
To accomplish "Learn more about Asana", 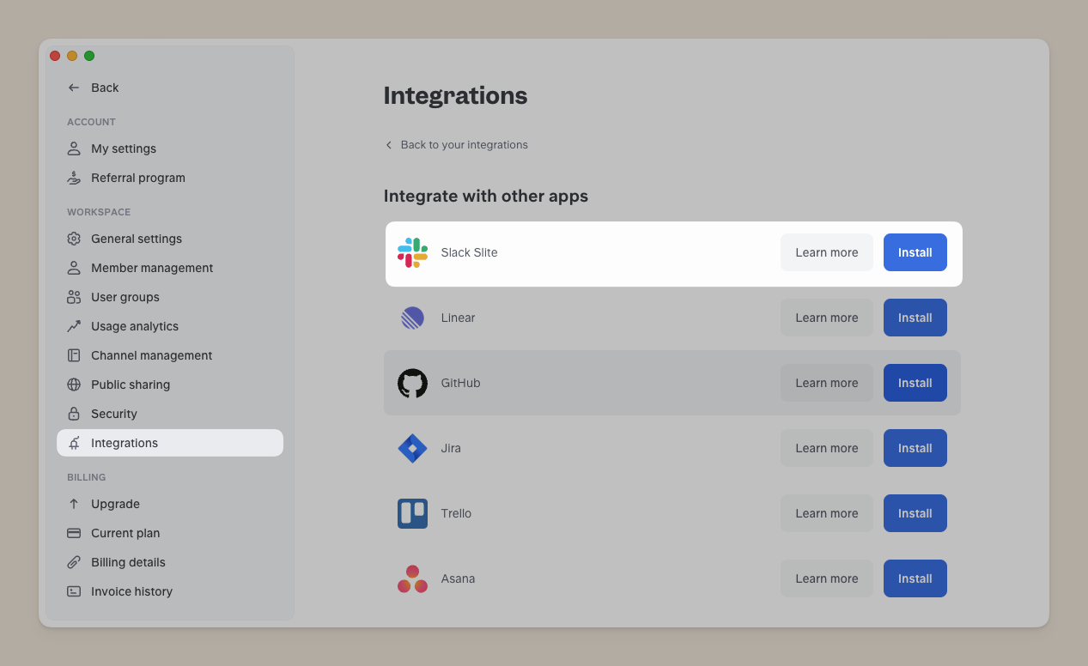I will pyautogui.click(x=827, y=578).
